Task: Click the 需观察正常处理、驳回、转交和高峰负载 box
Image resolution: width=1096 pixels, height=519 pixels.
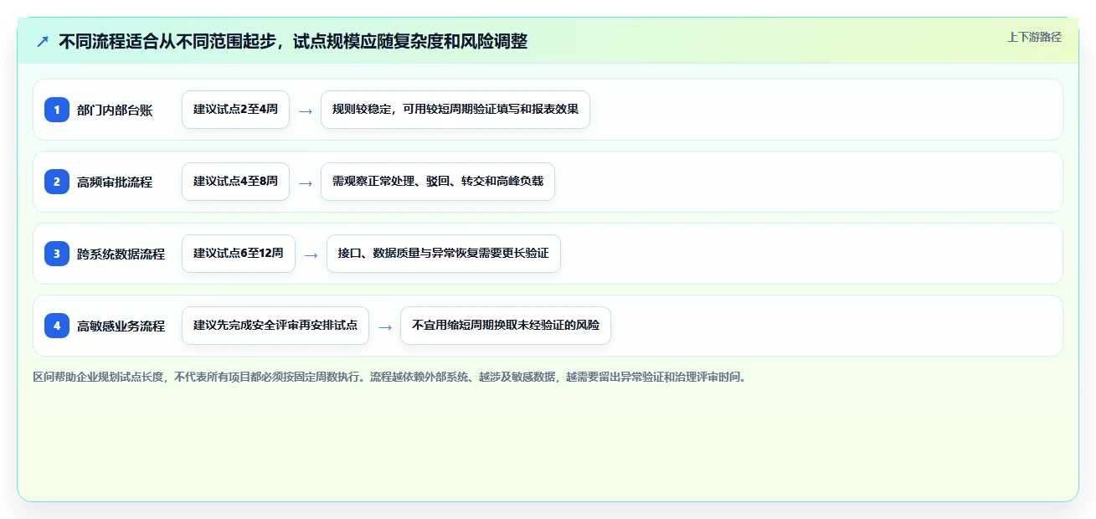Action: pos(438,182)
